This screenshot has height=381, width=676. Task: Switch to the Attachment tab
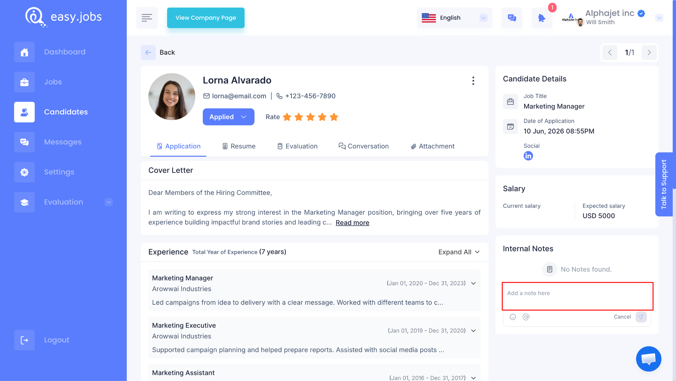(x=432, y=146)
